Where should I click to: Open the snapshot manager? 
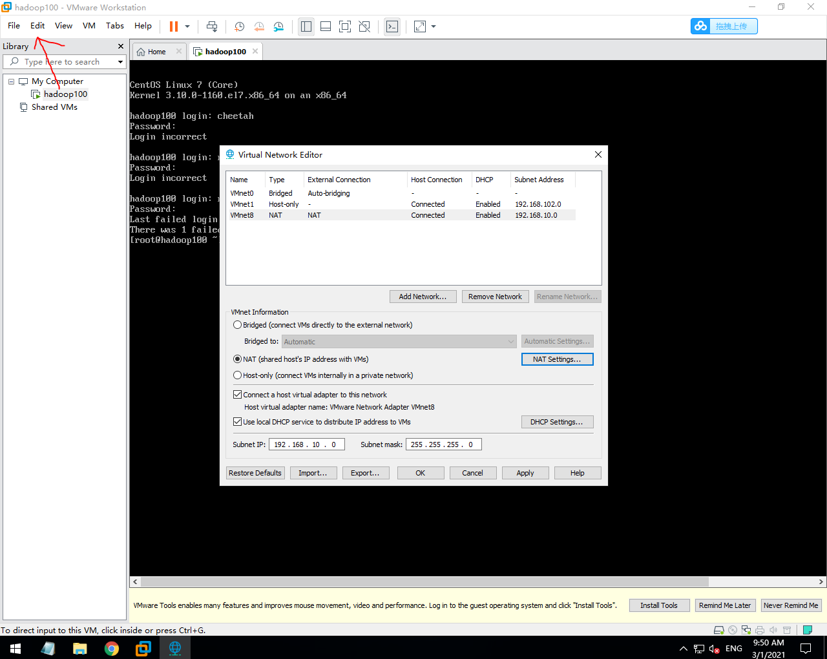(278, 26)
